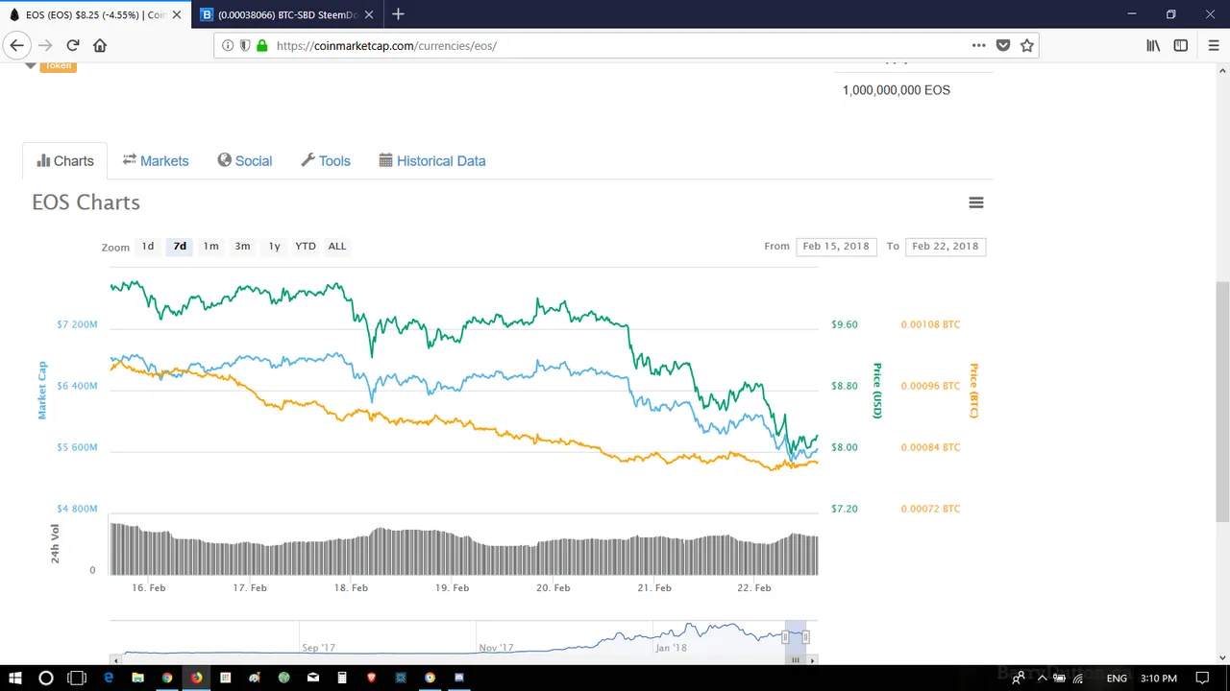
Task: Open the Markets tab
Action: tap(156, 161)
